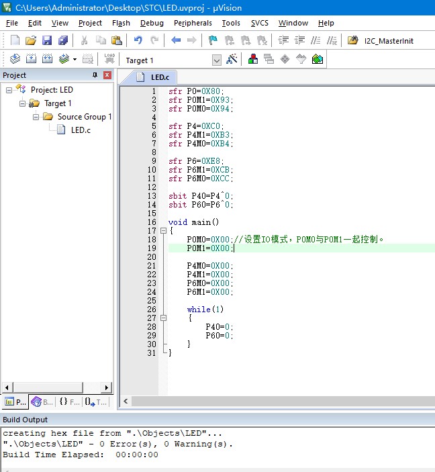Viewport: 435px width, 472px height.
Task: Redo the last undone edit
Action: point(154,40)
